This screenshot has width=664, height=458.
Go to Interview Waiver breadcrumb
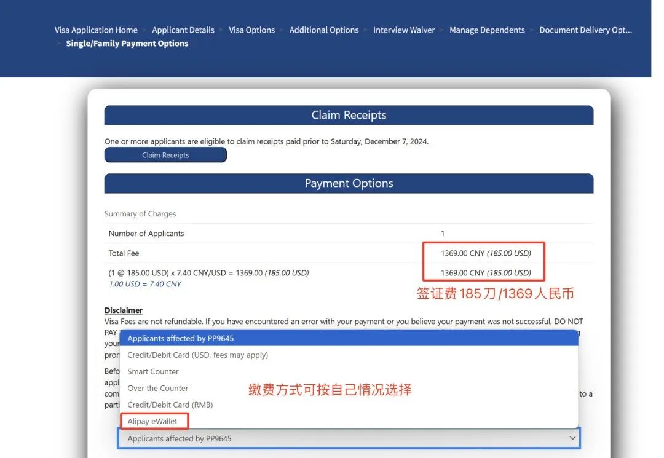[x=404, y=30]
